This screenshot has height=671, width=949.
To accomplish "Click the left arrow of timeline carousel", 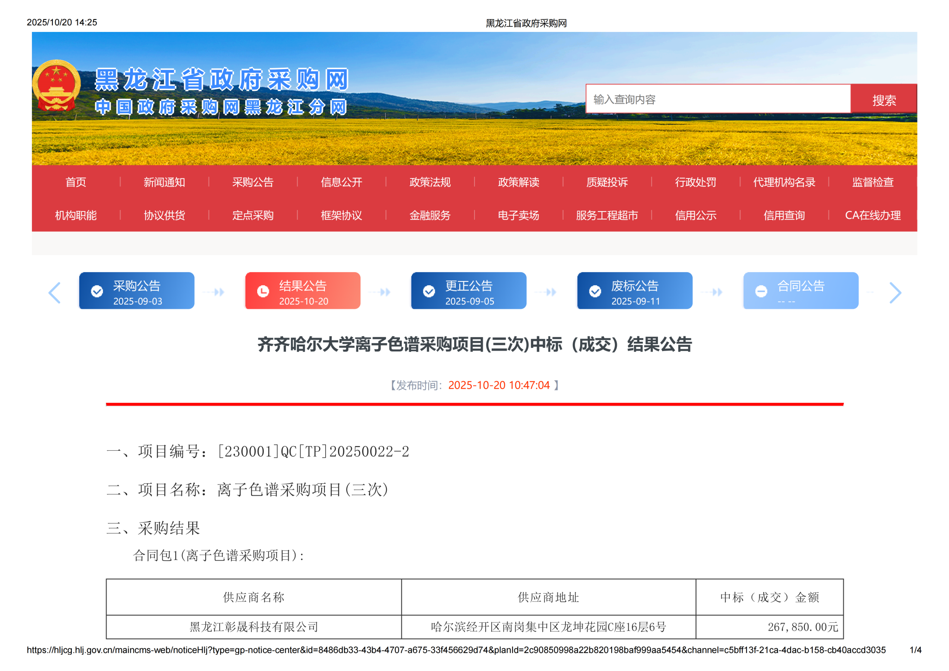I will 55,293.
